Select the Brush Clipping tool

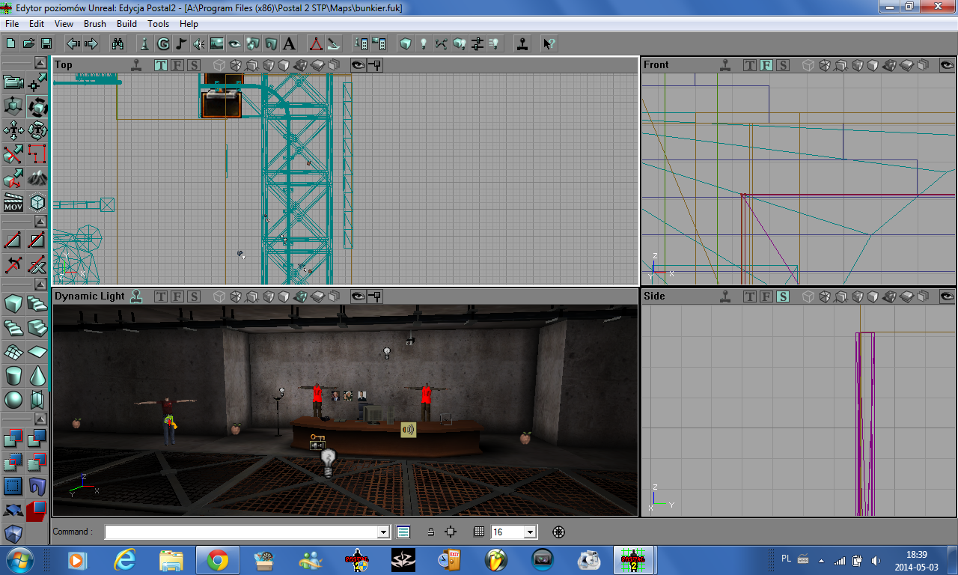pos(13,155)
